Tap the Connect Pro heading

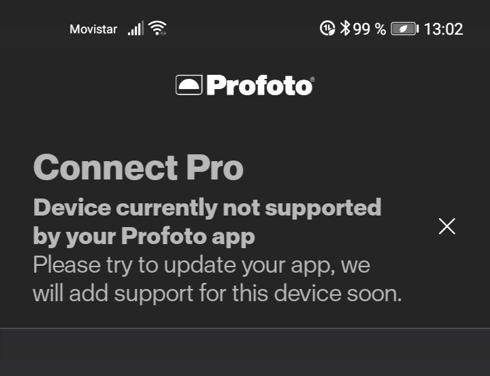tap(138, 167)
